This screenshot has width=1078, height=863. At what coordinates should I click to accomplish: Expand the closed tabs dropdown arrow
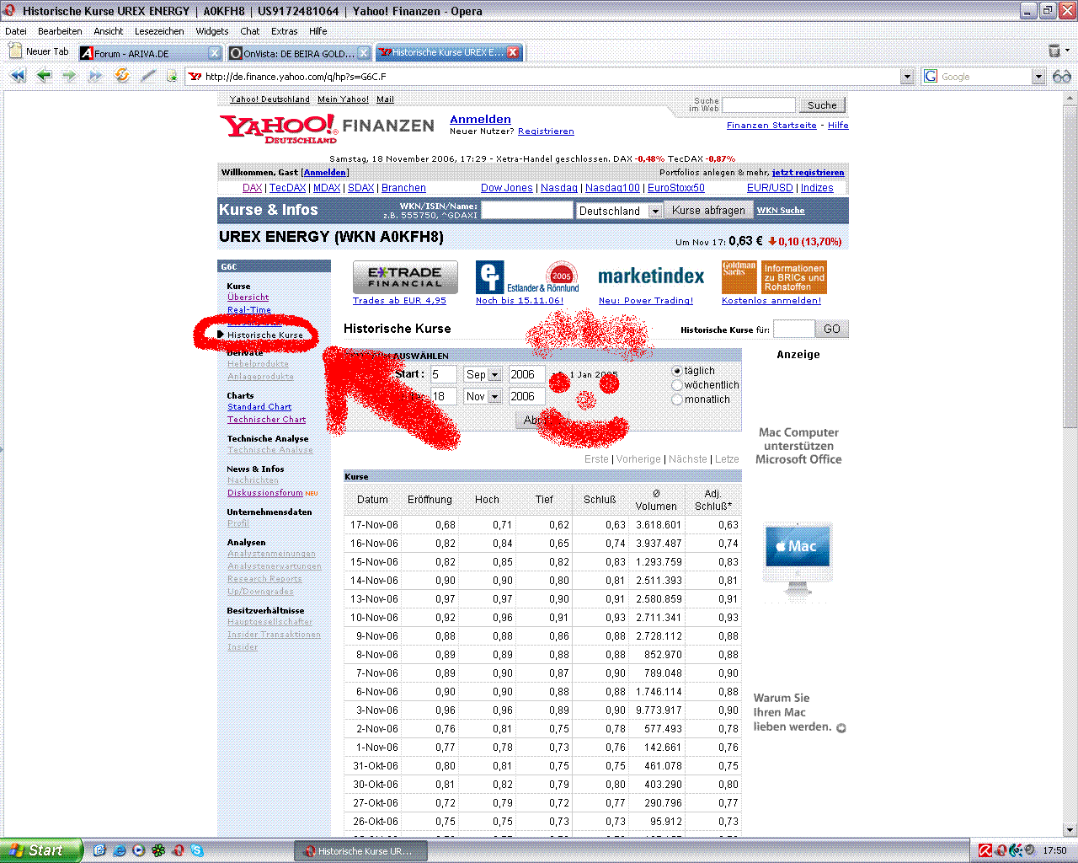point(1067,51)
